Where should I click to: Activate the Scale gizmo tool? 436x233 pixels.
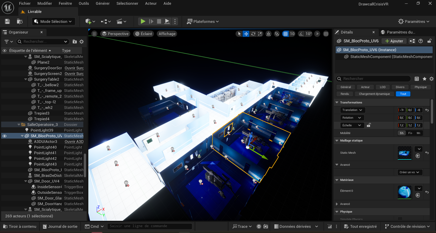point(260,34)
